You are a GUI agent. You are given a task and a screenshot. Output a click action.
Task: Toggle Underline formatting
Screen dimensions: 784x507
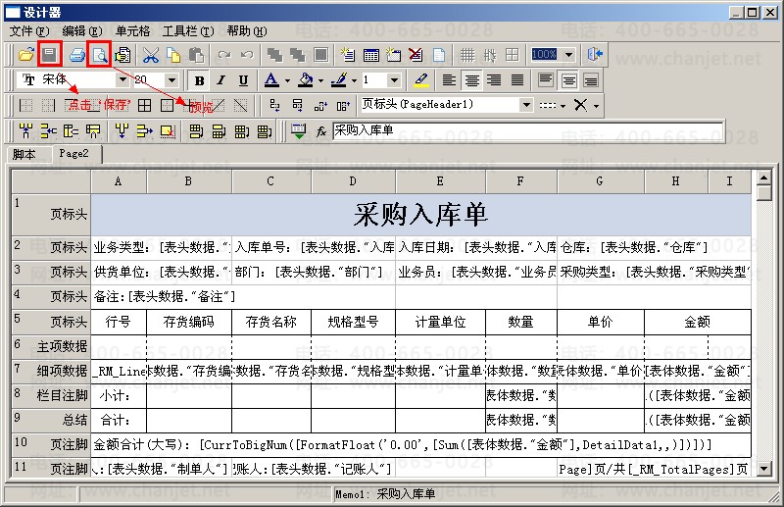pos(243,80)
